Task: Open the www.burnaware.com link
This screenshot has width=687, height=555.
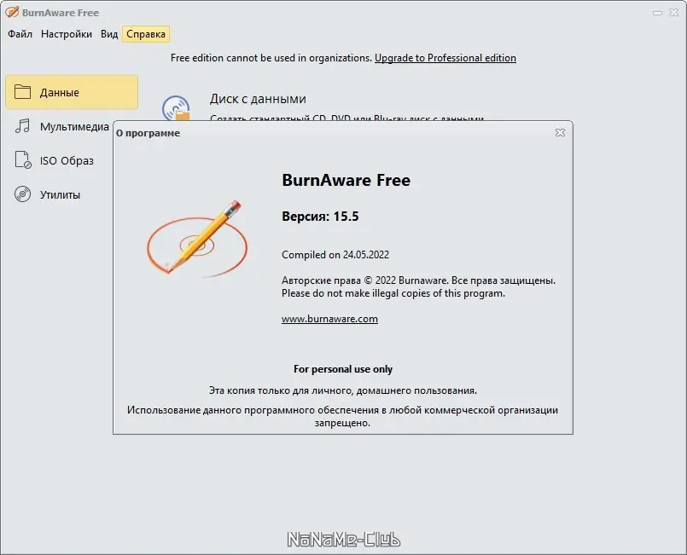Action: (x=329, y=319)
